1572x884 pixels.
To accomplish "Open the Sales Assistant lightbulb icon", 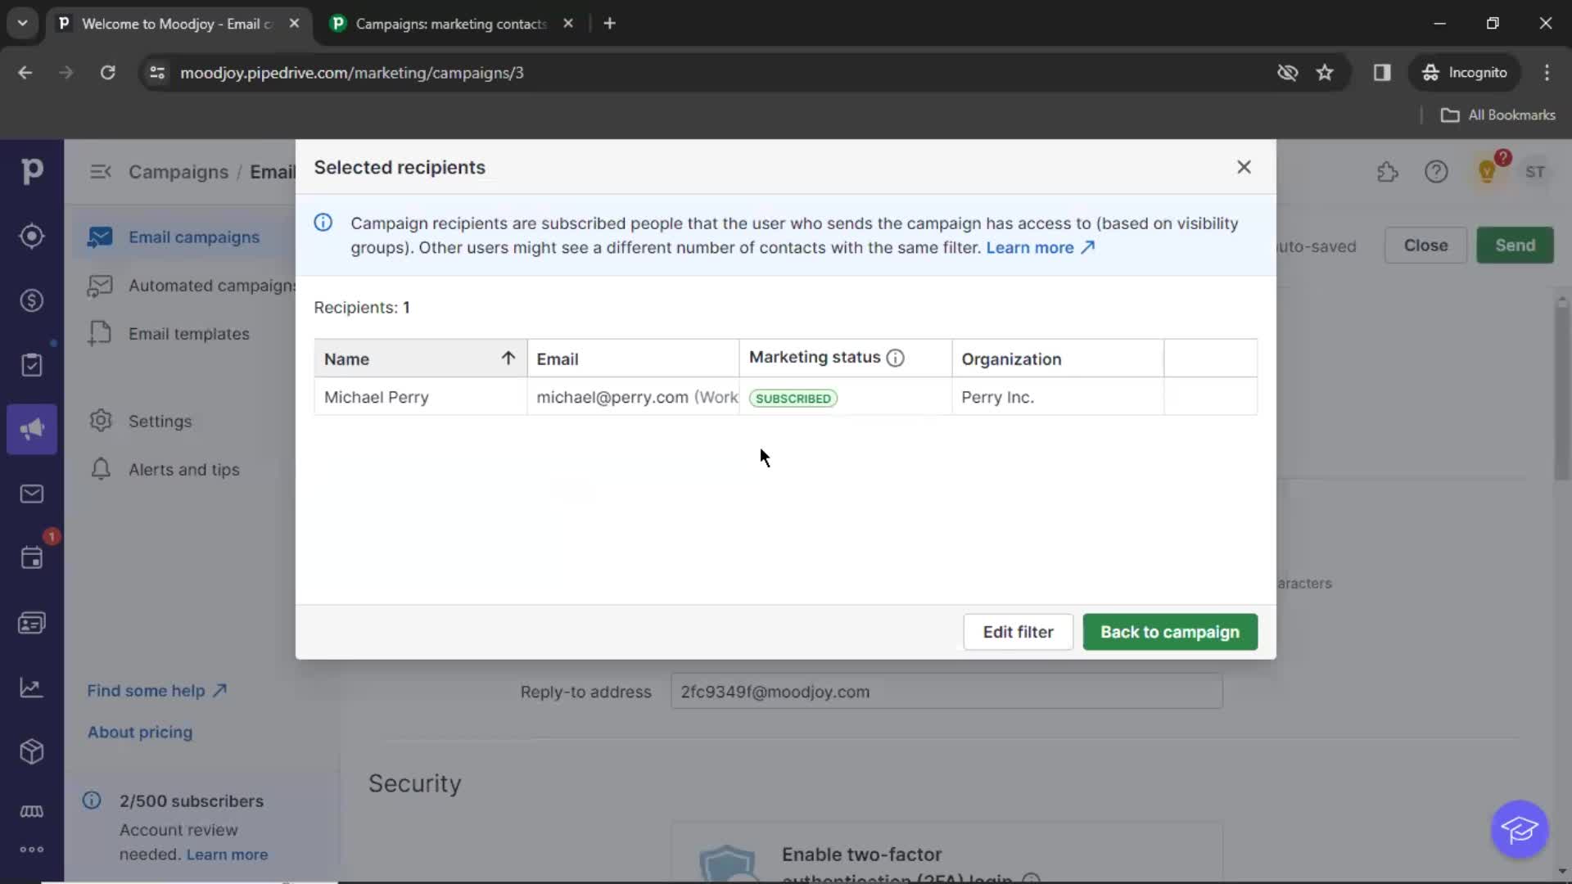I will 1487,172.
